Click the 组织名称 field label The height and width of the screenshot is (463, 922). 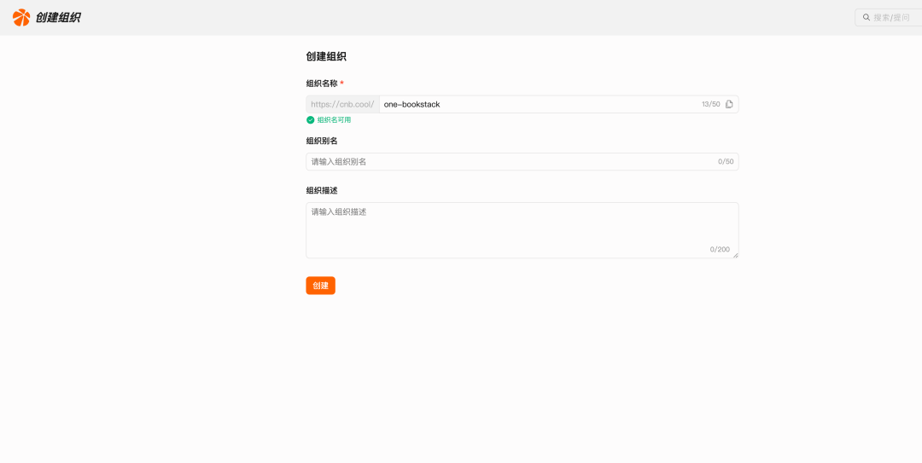tap(322, 84)
